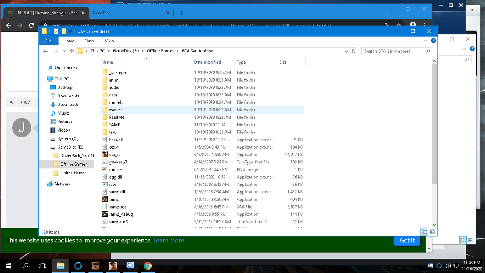The height and width of the screenshot is (273, 485).
Task: Open Desktop in navigation pane
Action: pos(65,88)
